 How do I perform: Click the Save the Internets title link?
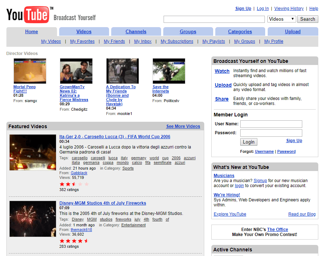pos(160,89)
